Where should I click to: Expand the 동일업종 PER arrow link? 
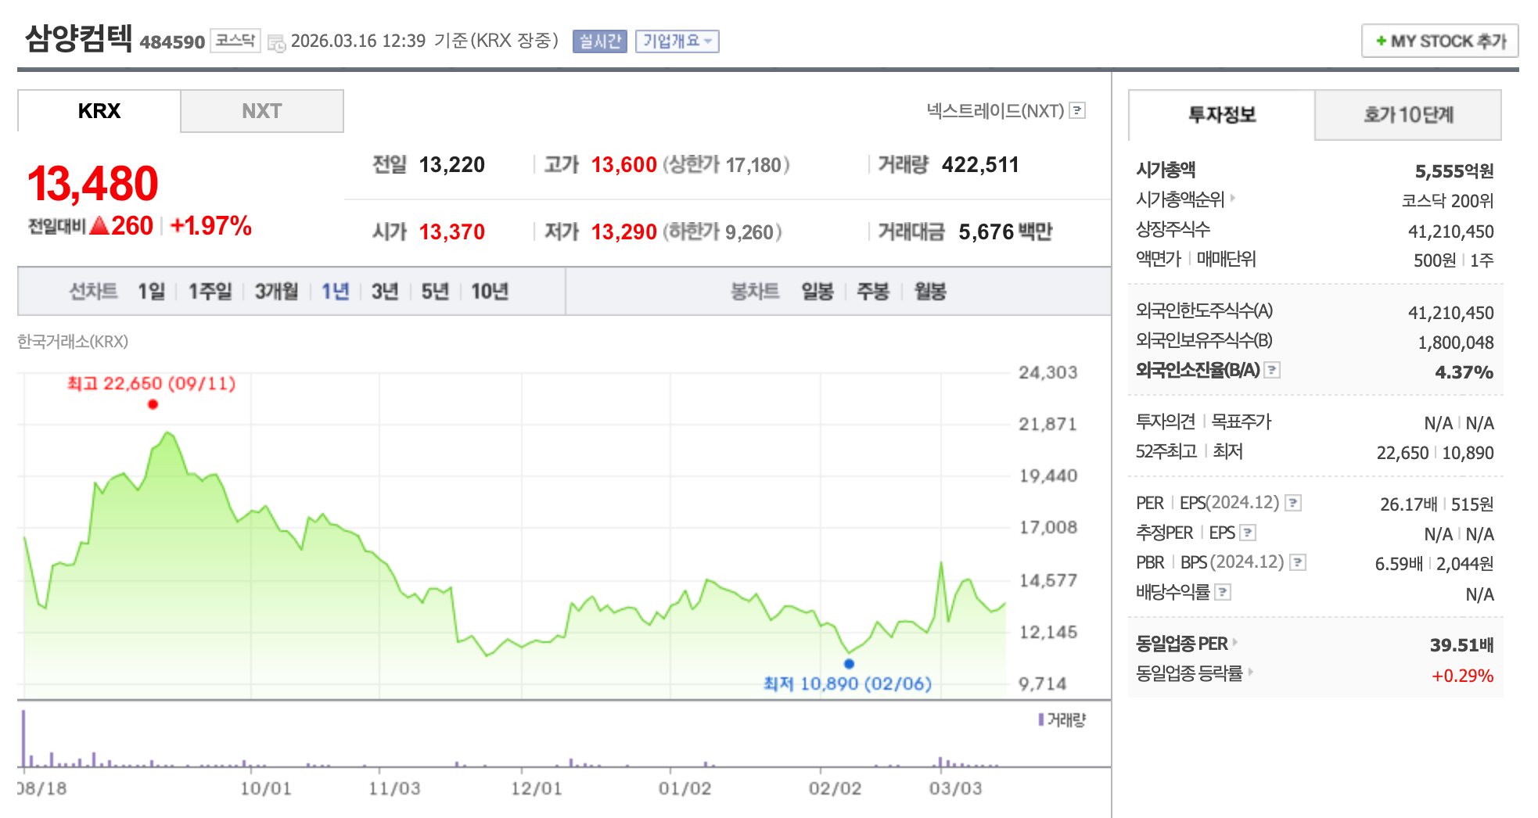[1235, 642]
